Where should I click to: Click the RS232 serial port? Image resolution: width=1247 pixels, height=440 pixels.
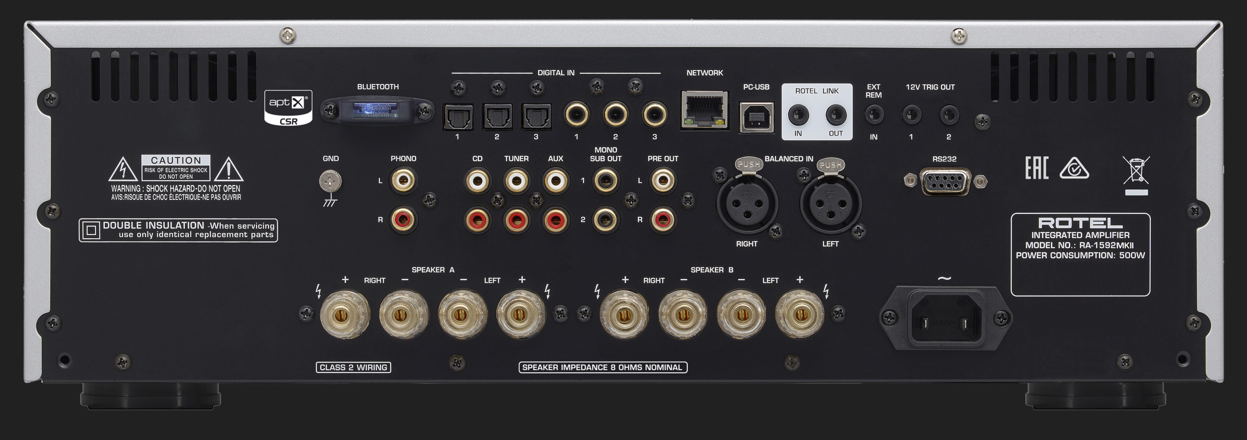coord(945,181)
